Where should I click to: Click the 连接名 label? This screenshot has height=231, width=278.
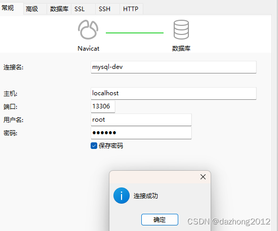tap(14, 67)
